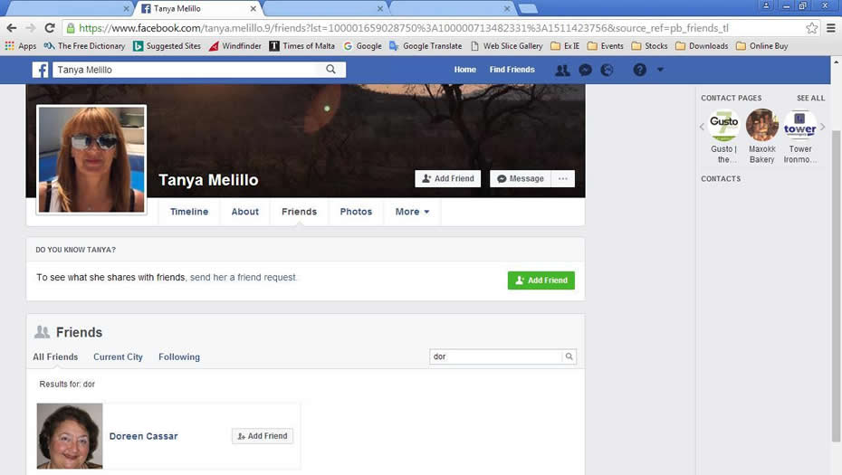
Task: Open Events bookmarks folder
Action: tap(605, 46)
